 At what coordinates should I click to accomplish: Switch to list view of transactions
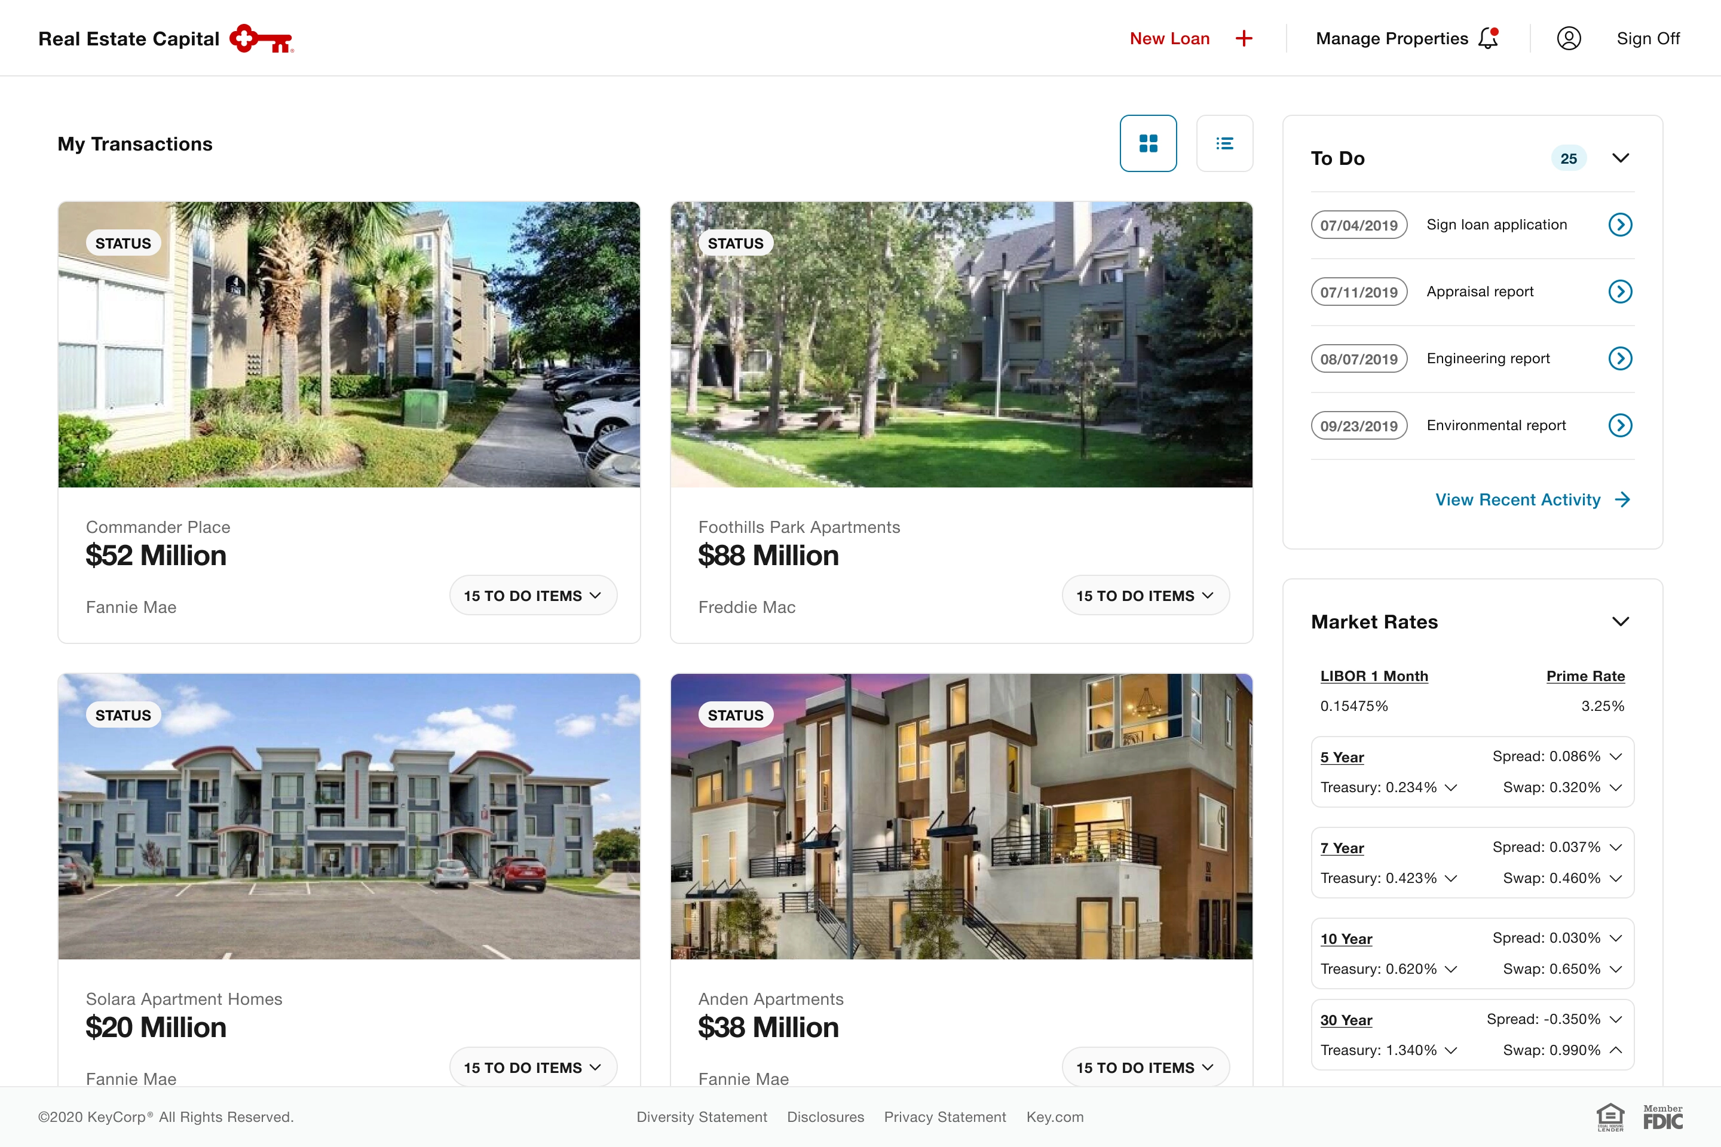(1224, 143)
